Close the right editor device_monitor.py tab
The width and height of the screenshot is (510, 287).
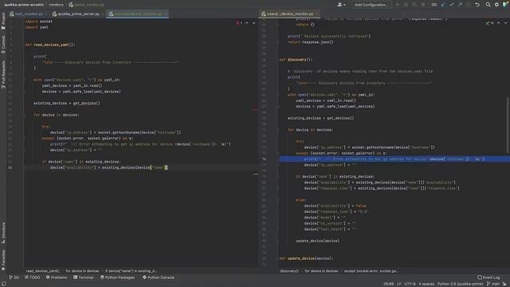pyautogui.click(x=317, y=14)
